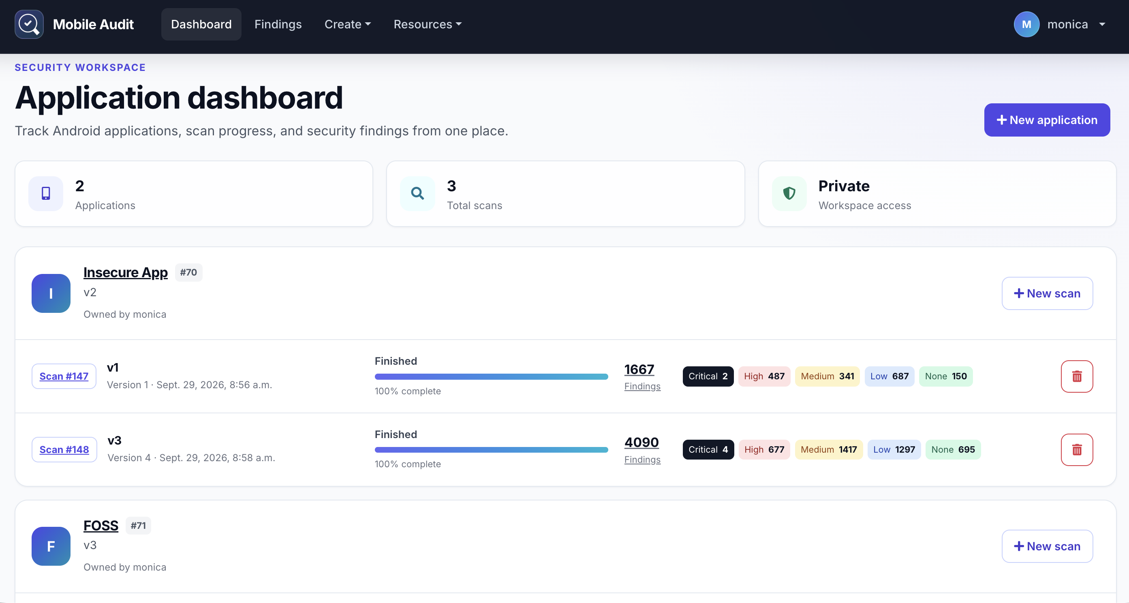This screenshot has height=603, width=1129.
Task: Click the shield icon in Workspace access card
Action: tap(789, 193)
